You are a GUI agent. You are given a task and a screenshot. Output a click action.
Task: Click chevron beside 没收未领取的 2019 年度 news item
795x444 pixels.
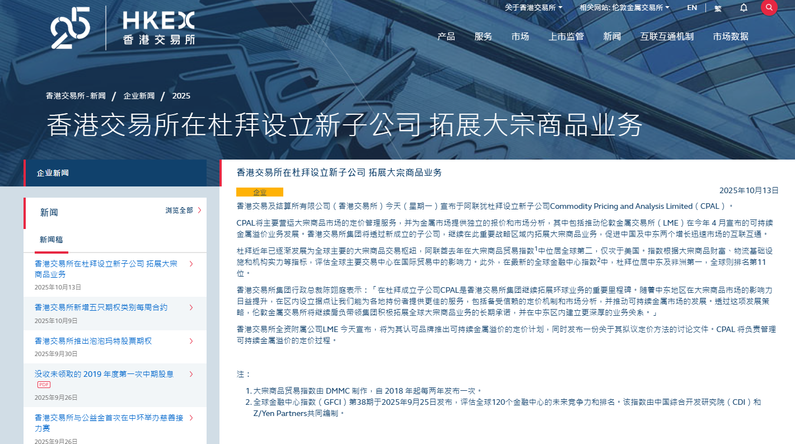191,374
